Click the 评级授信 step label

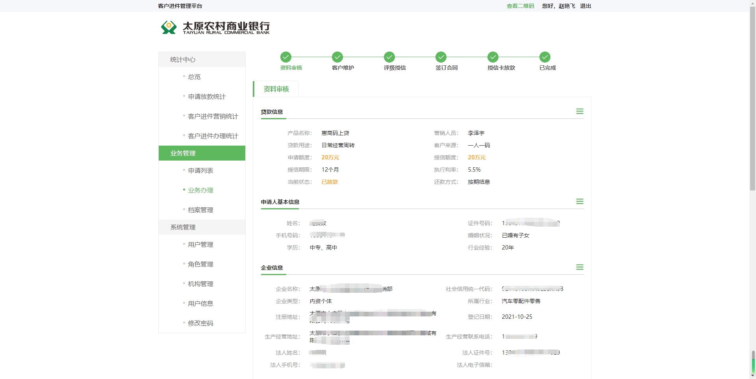pyautogui.click(x=395, y=68)
